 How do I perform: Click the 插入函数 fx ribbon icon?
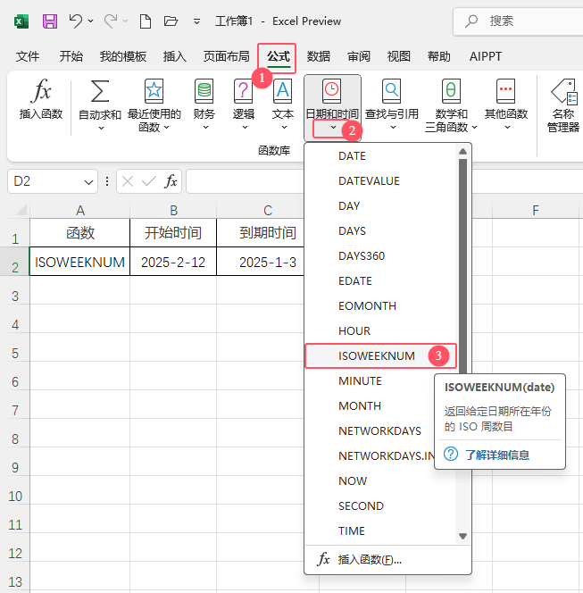pyautogui.click(x=41, y=91)
